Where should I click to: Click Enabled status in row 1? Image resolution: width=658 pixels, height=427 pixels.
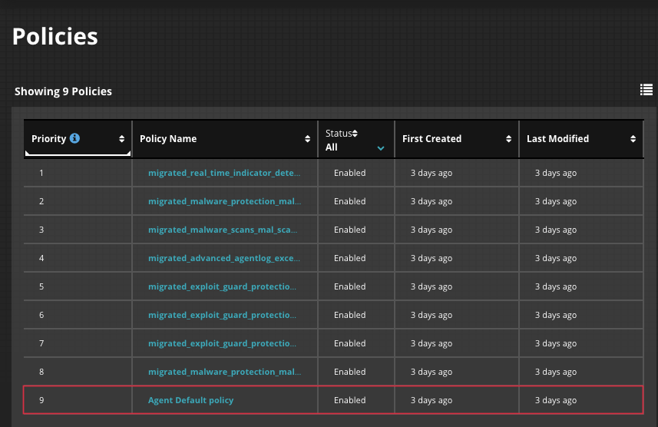349,173
